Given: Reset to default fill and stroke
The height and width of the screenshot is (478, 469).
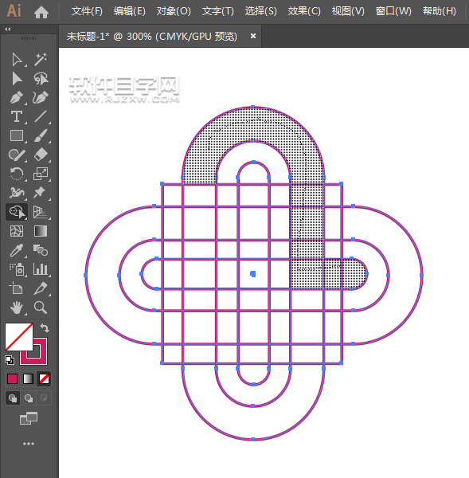Looking at the screenshot, I should (10, 360).
